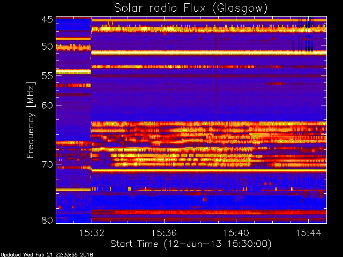
Task: Click the 55 frequency tick label
Action: point(47,76)
